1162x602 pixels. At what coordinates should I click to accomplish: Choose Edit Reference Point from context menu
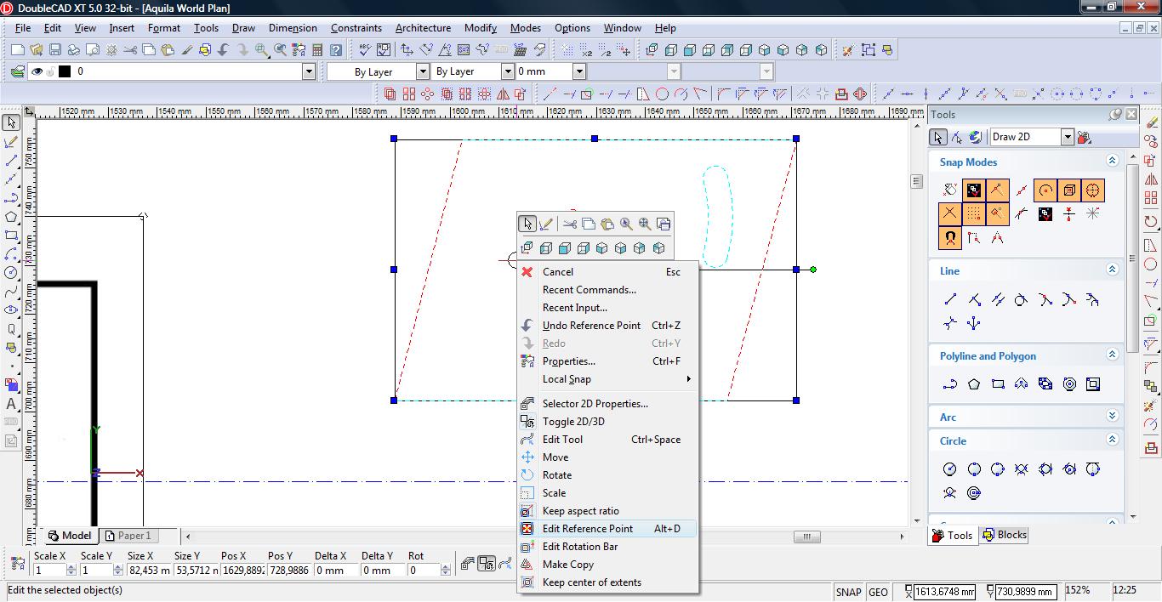coord(587,529)
